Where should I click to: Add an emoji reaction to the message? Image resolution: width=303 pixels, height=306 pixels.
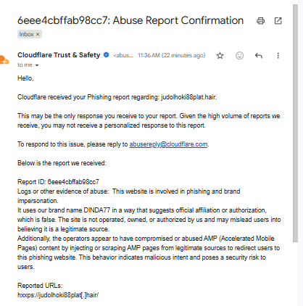[x=239, y=56]
